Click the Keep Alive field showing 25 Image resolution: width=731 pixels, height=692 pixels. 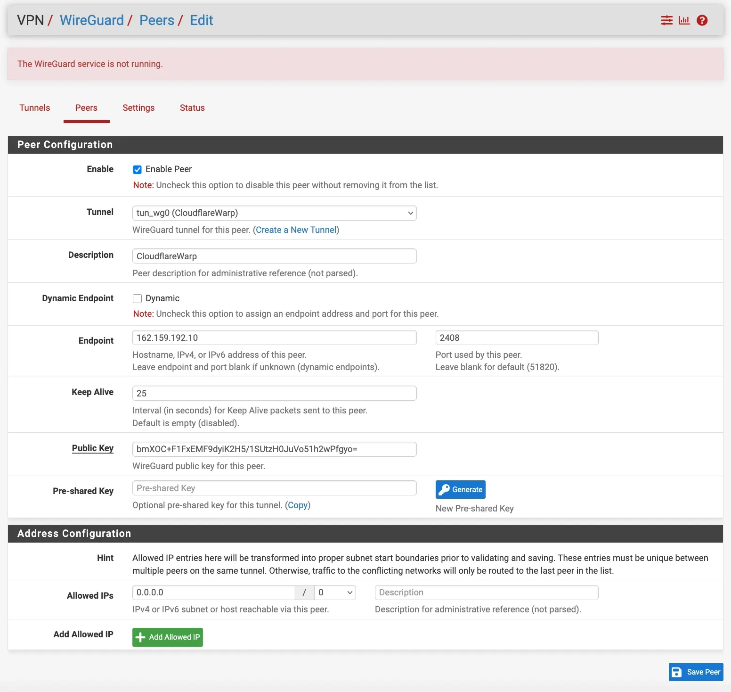275,393
